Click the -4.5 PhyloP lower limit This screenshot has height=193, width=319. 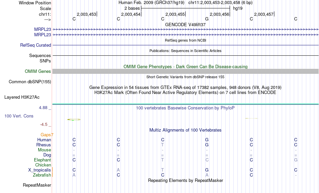44,125
